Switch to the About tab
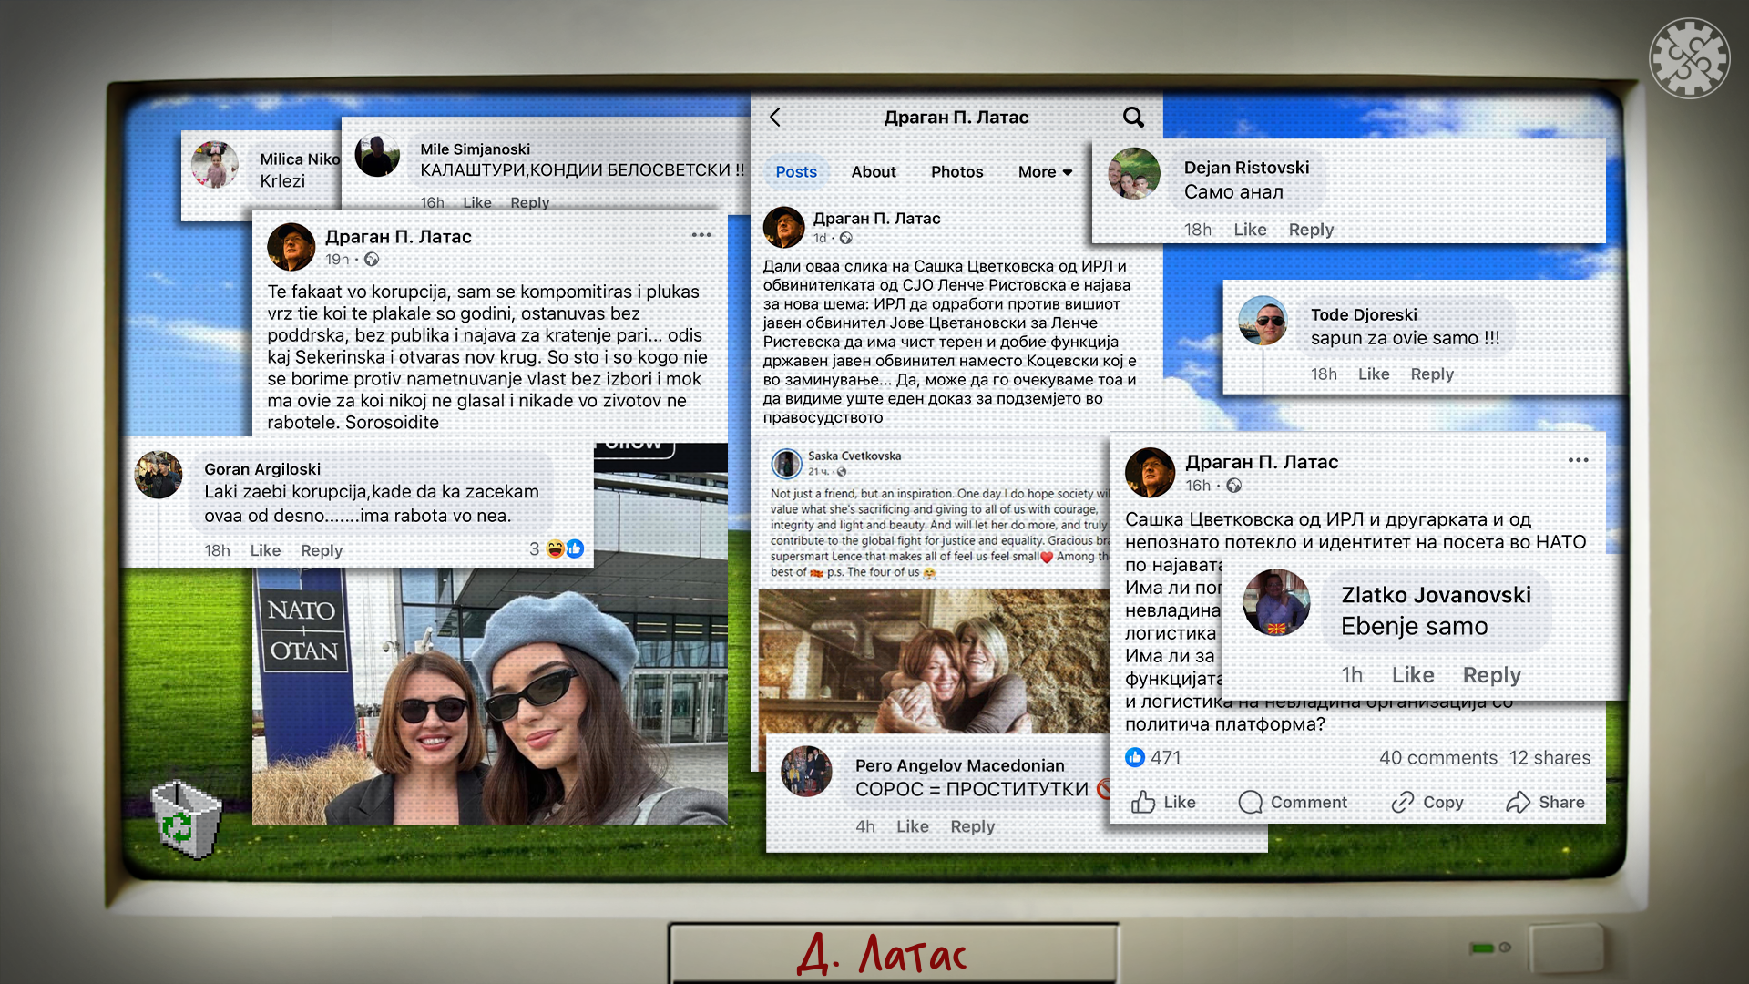 click(874, 172)
